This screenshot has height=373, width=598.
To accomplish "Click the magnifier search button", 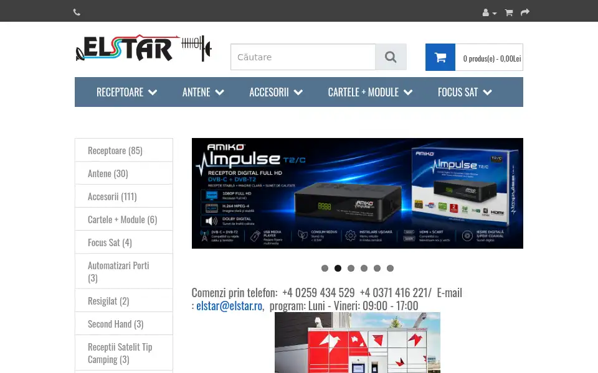I will click(391, 57).
